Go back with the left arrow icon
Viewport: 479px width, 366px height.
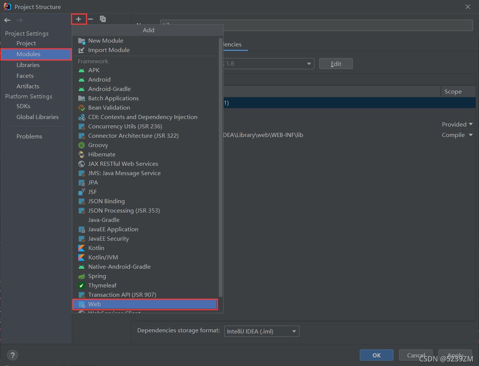7,20
